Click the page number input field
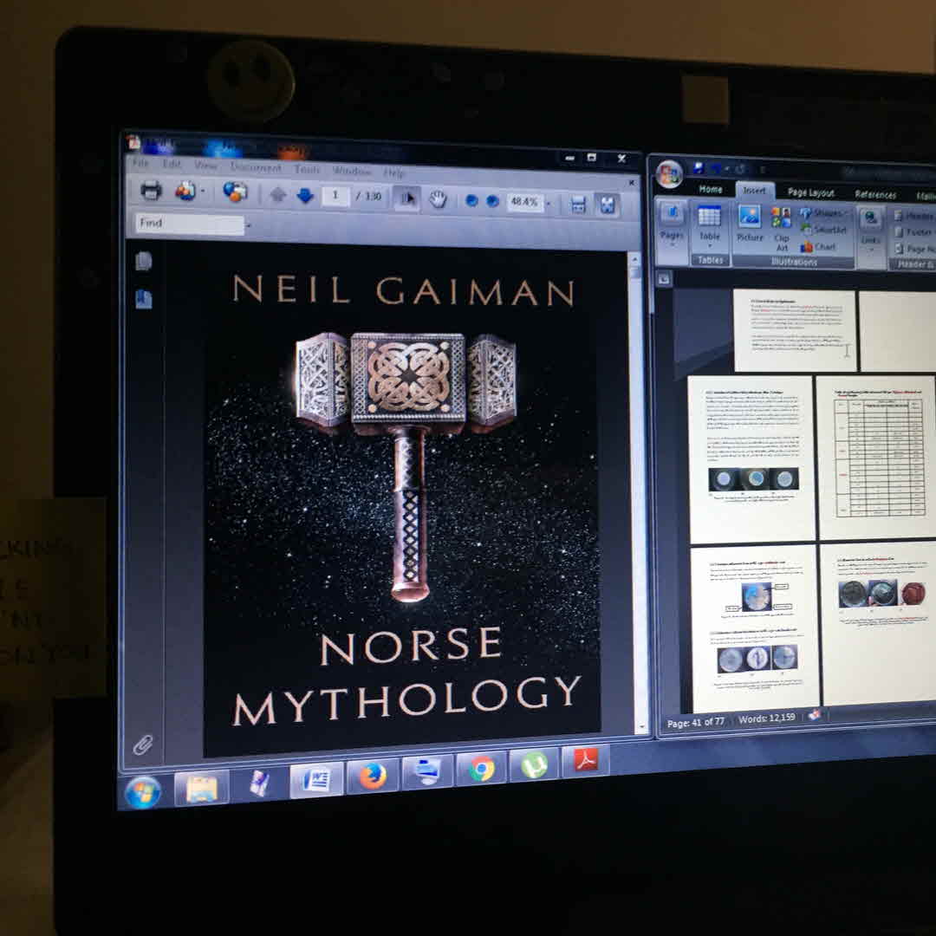 [x=335, y=196]
